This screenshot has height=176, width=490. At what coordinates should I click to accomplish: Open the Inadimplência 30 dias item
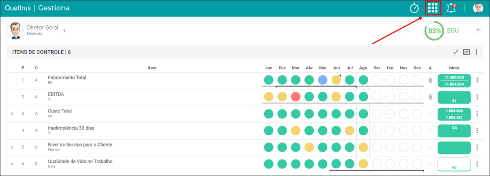(x=71, y=128)
